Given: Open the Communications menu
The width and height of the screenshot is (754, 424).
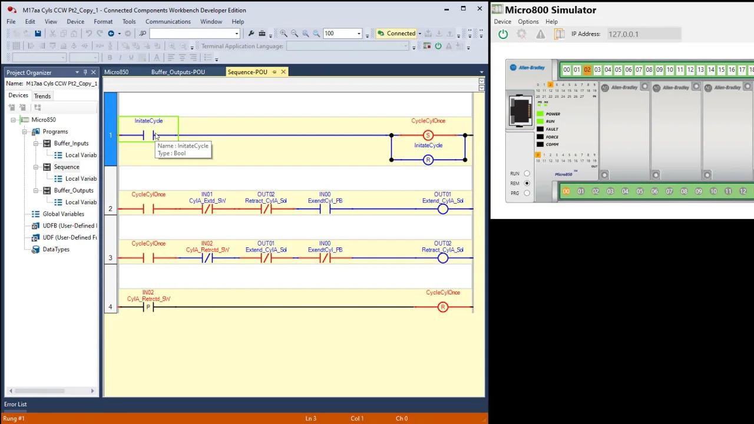Looking at the screenshot, I should coord(168,22).
